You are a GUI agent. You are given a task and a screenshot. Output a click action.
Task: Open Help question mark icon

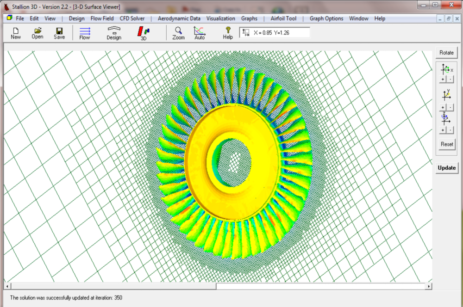[x=228, y=33]
